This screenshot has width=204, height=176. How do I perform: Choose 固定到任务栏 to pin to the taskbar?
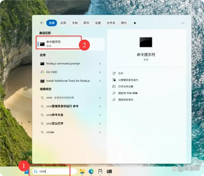tap(126, 100)
